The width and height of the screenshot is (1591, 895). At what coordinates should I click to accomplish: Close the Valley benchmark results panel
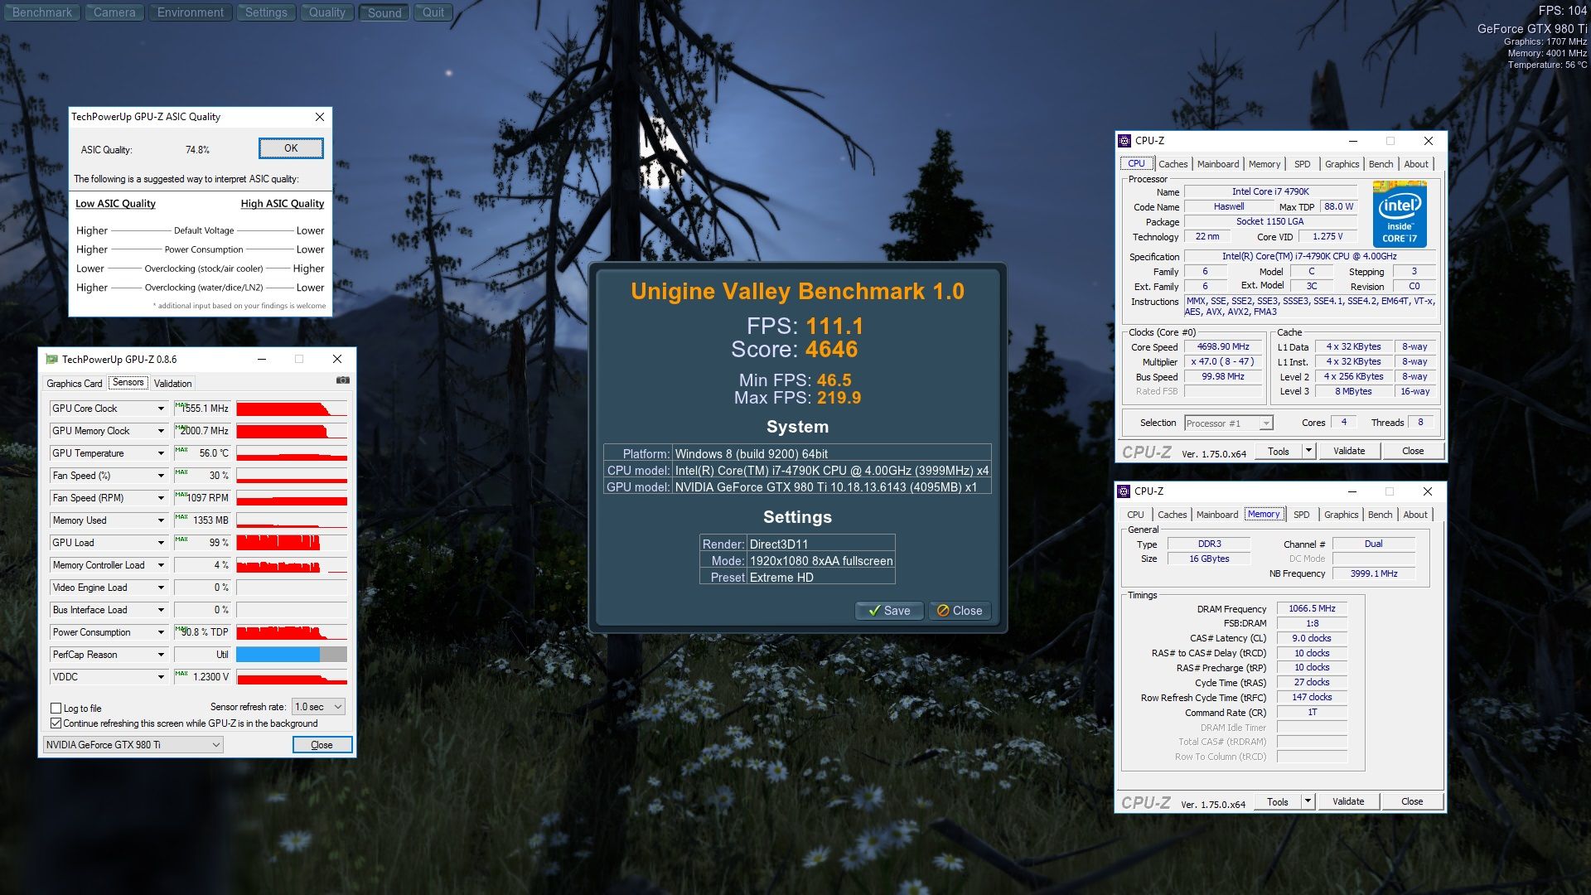tap(960, 611)
